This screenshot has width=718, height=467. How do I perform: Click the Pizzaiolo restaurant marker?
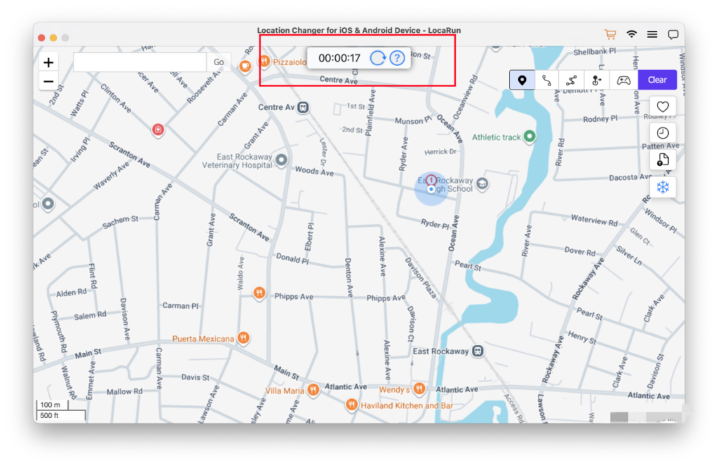[x=264, y=61]
